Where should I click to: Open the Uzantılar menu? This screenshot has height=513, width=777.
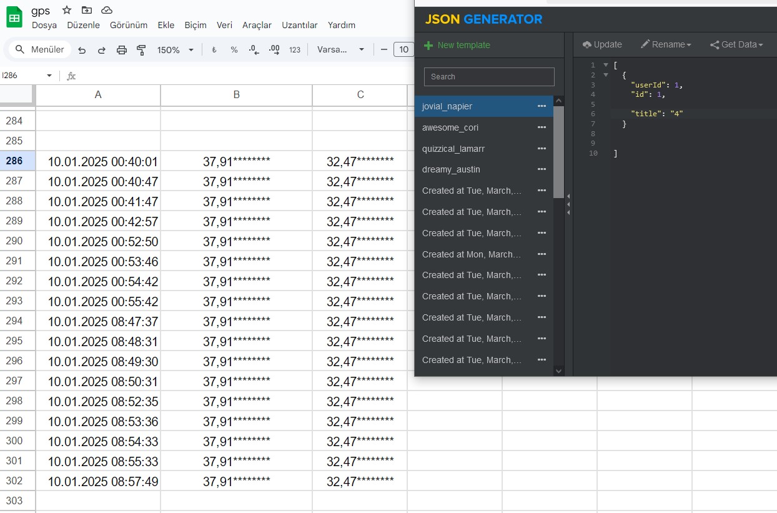pyautogui.click(x=300, y=25)
